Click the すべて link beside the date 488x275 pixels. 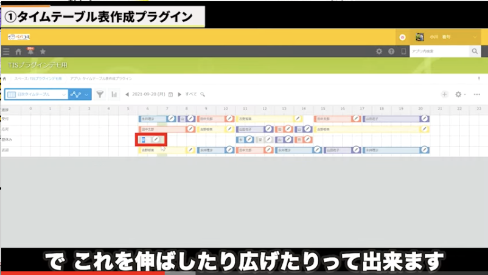tap(191, 94)
